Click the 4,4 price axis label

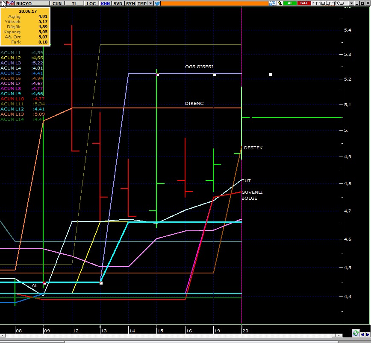click(x=347, y=296)
